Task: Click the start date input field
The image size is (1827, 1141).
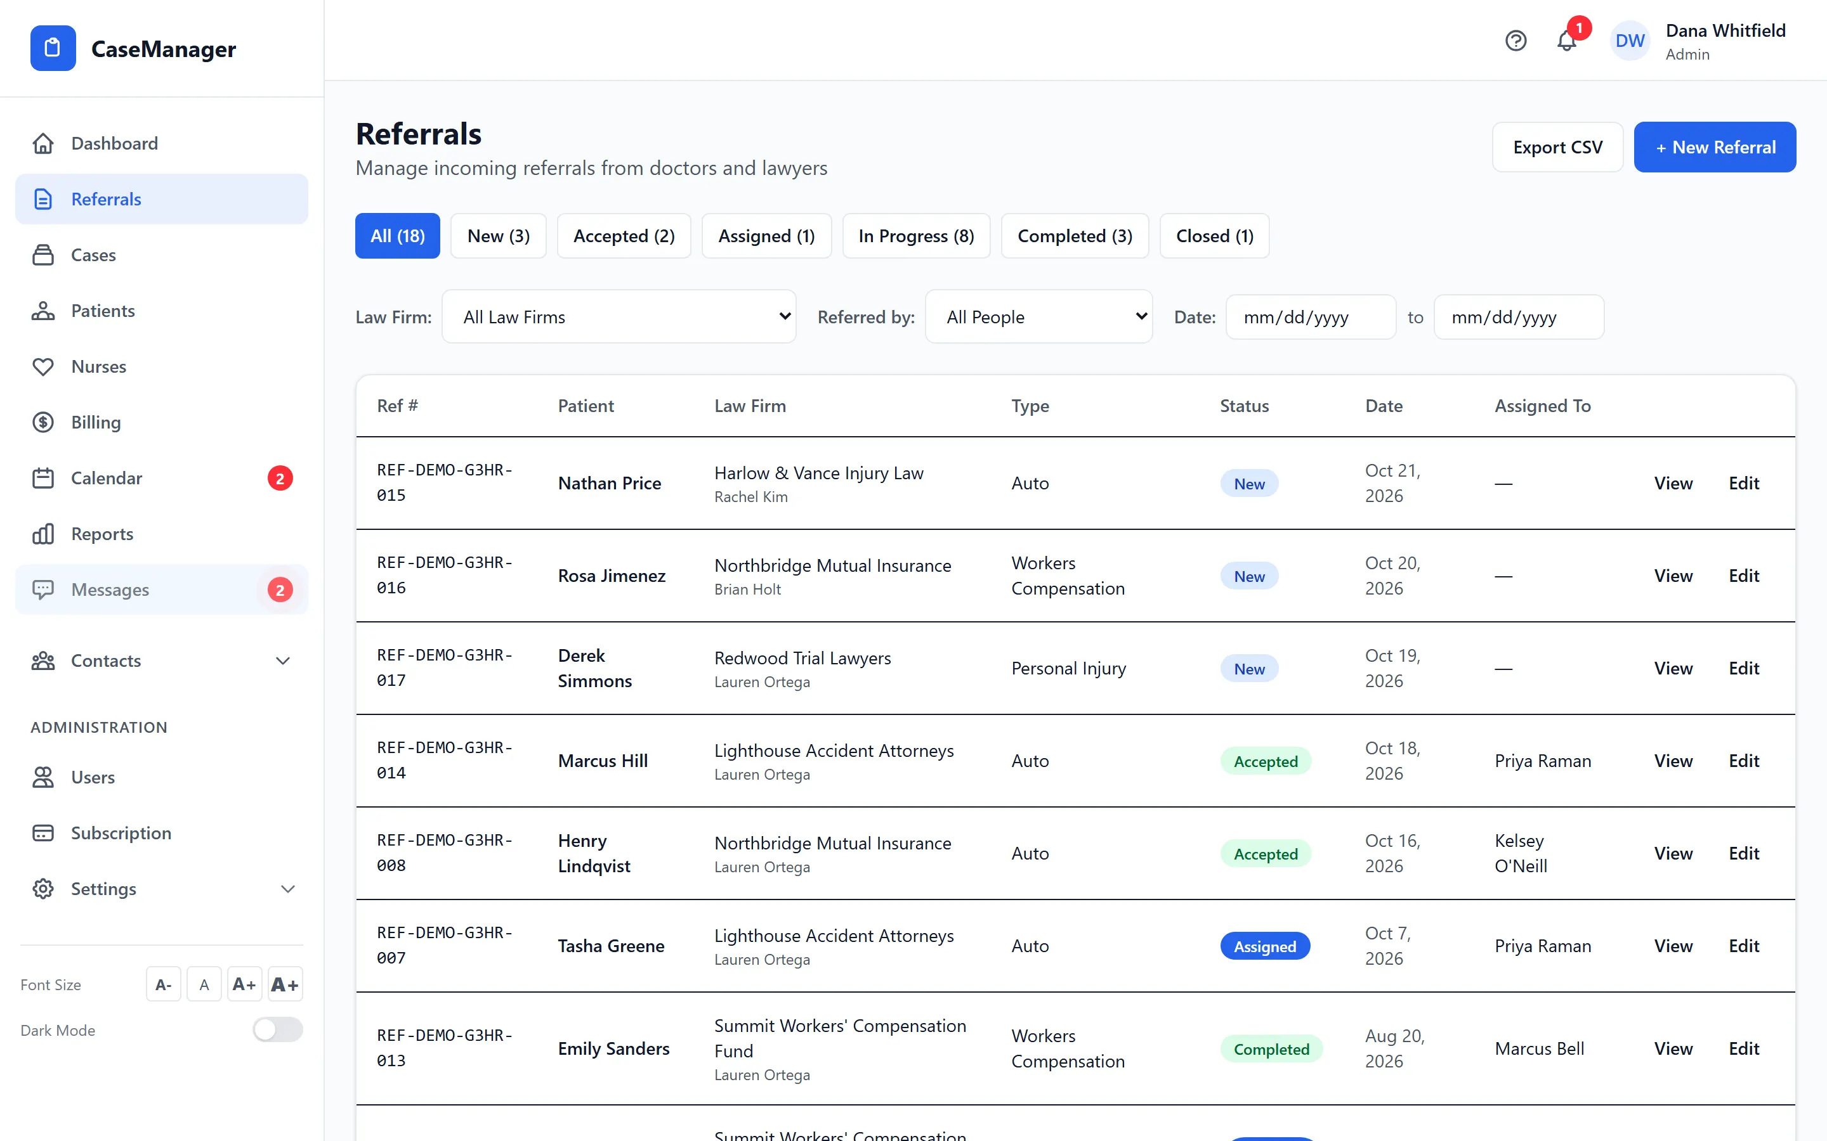Action: (x=1311, y=317)
